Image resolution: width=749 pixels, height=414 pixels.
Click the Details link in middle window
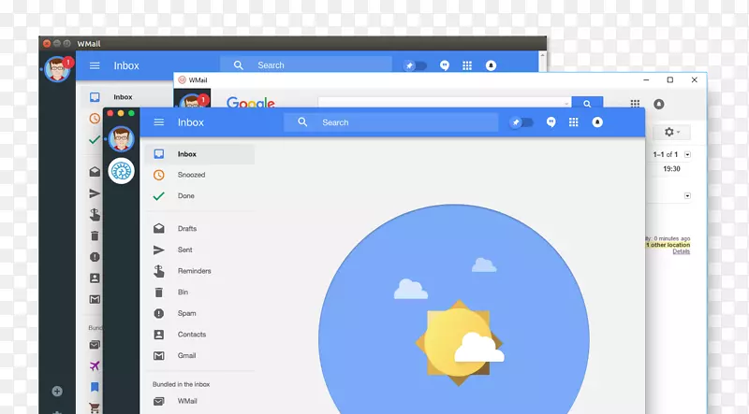pyautogui.click(x=682, y=251)
